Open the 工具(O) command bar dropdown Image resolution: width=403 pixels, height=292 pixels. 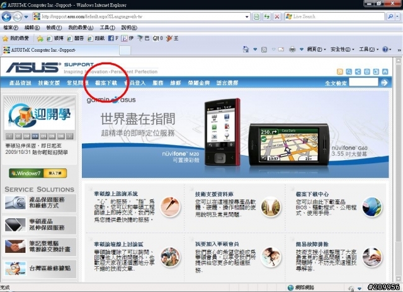pos(368,49)
